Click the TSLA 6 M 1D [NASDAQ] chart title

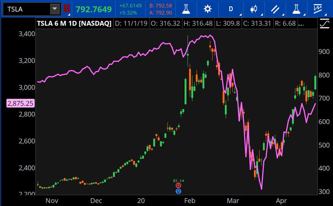tap(74, 23)
